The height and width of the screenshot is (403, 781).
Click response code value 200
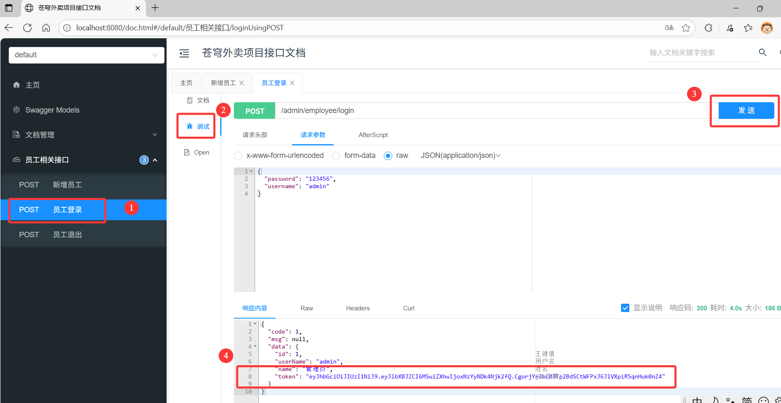point(702,308)
